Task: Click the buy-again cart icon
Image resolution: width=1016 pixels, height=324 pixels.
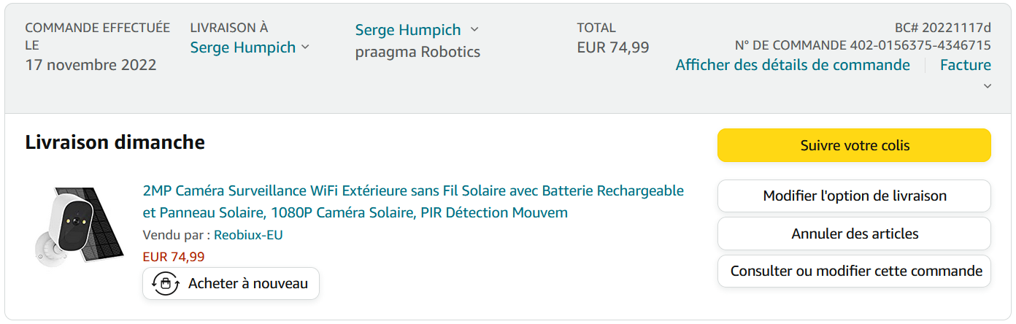Action: click(x=165, y=283)
